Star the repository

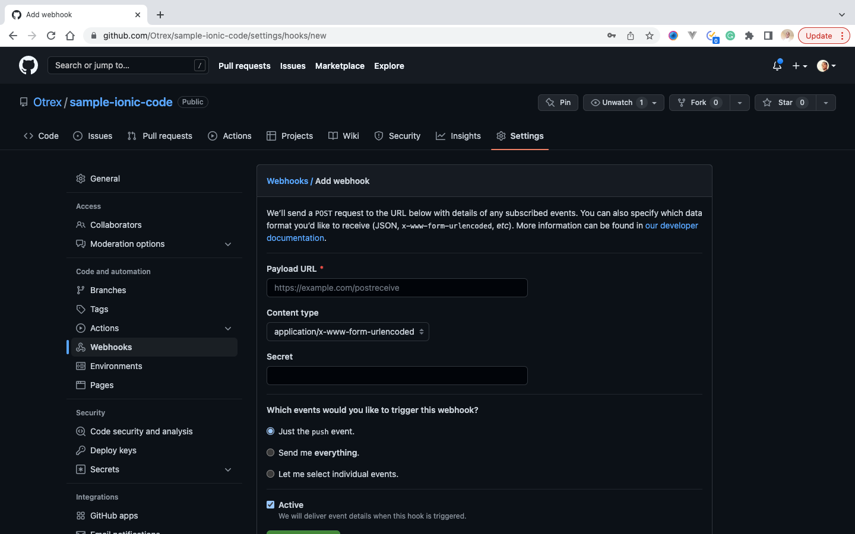(x=785, y=103)
